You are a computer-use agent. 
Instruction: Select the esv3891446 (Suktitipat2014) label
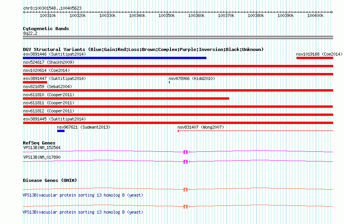pyautogui.click(x=54, y=54)
